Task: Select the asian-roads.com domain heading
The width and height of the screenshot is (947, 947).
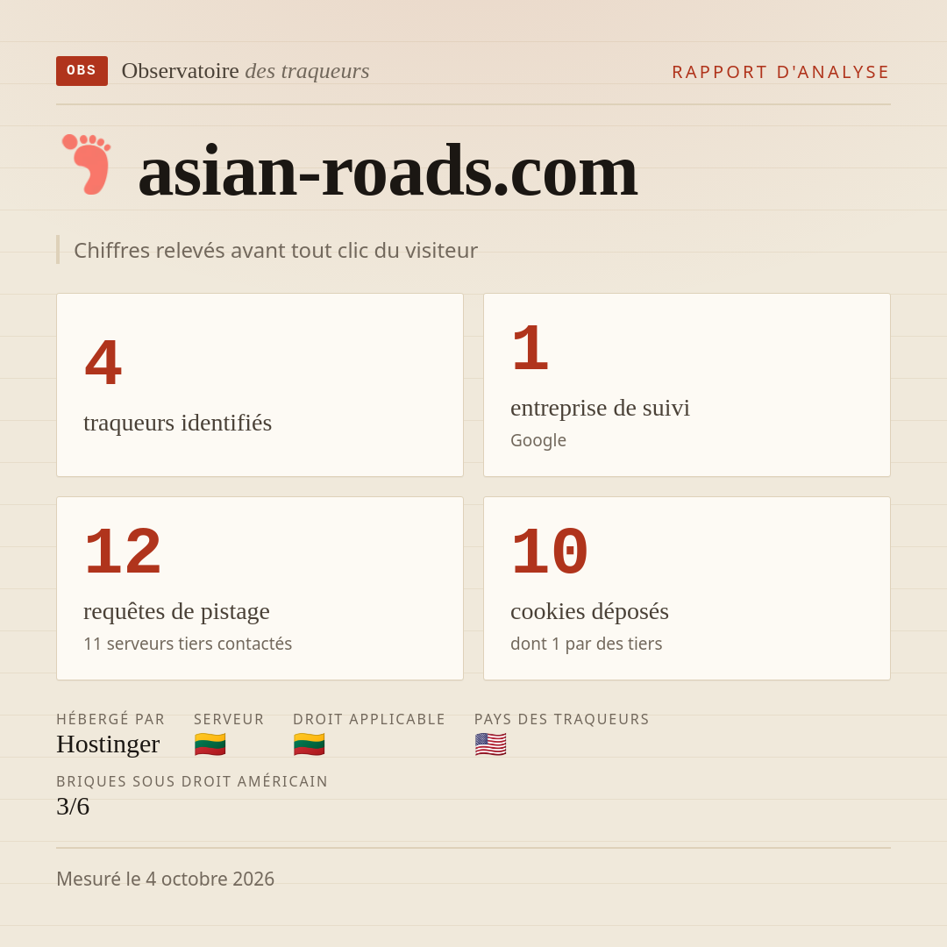Action: (x=388, y=170)
